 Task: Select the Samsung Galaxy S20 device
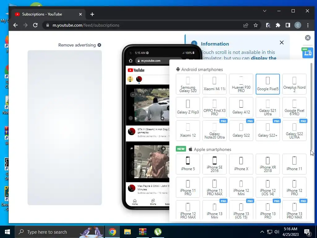188,84
